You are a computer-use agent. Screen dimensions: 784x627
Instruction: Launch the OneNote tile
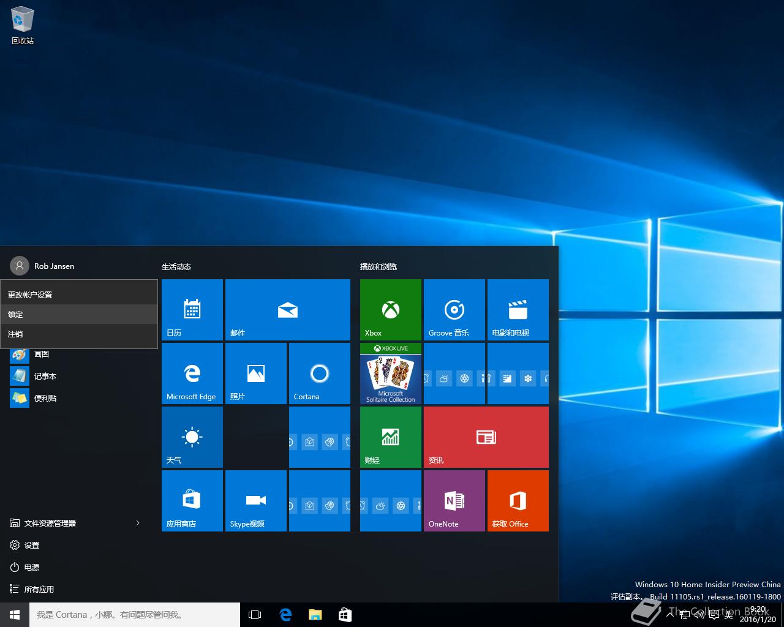tap(454, 501)
